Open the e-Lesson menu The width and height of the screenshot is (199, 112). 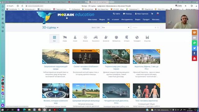pos(115,19)
